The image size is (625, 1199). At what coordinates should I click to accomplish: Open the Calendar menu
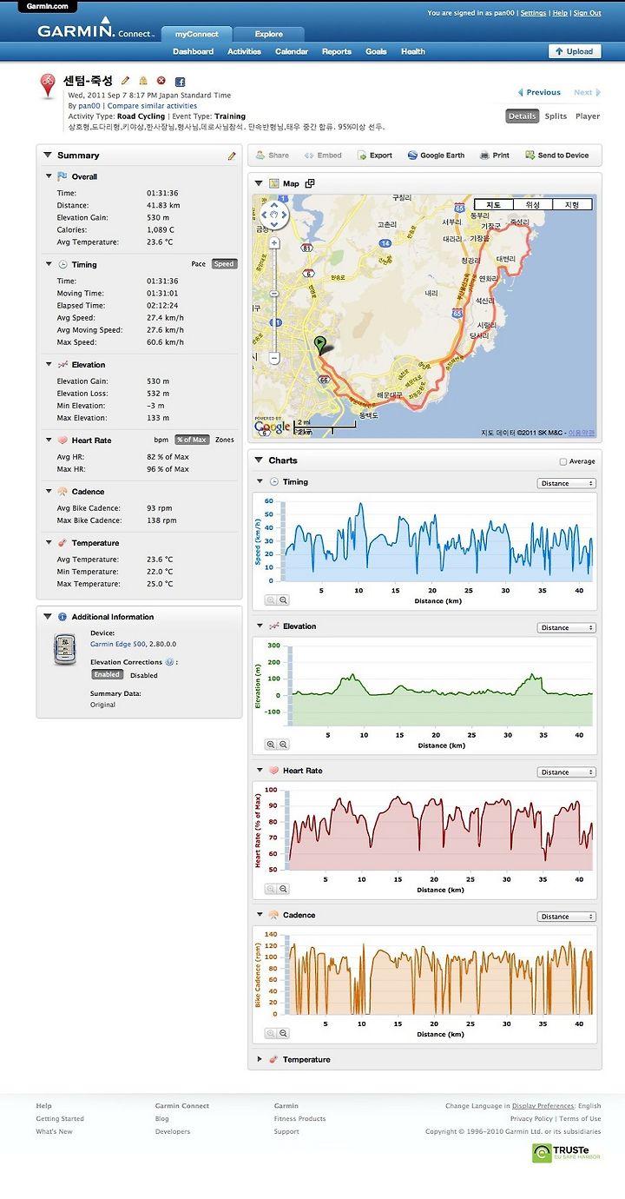(x=292, y=51)
